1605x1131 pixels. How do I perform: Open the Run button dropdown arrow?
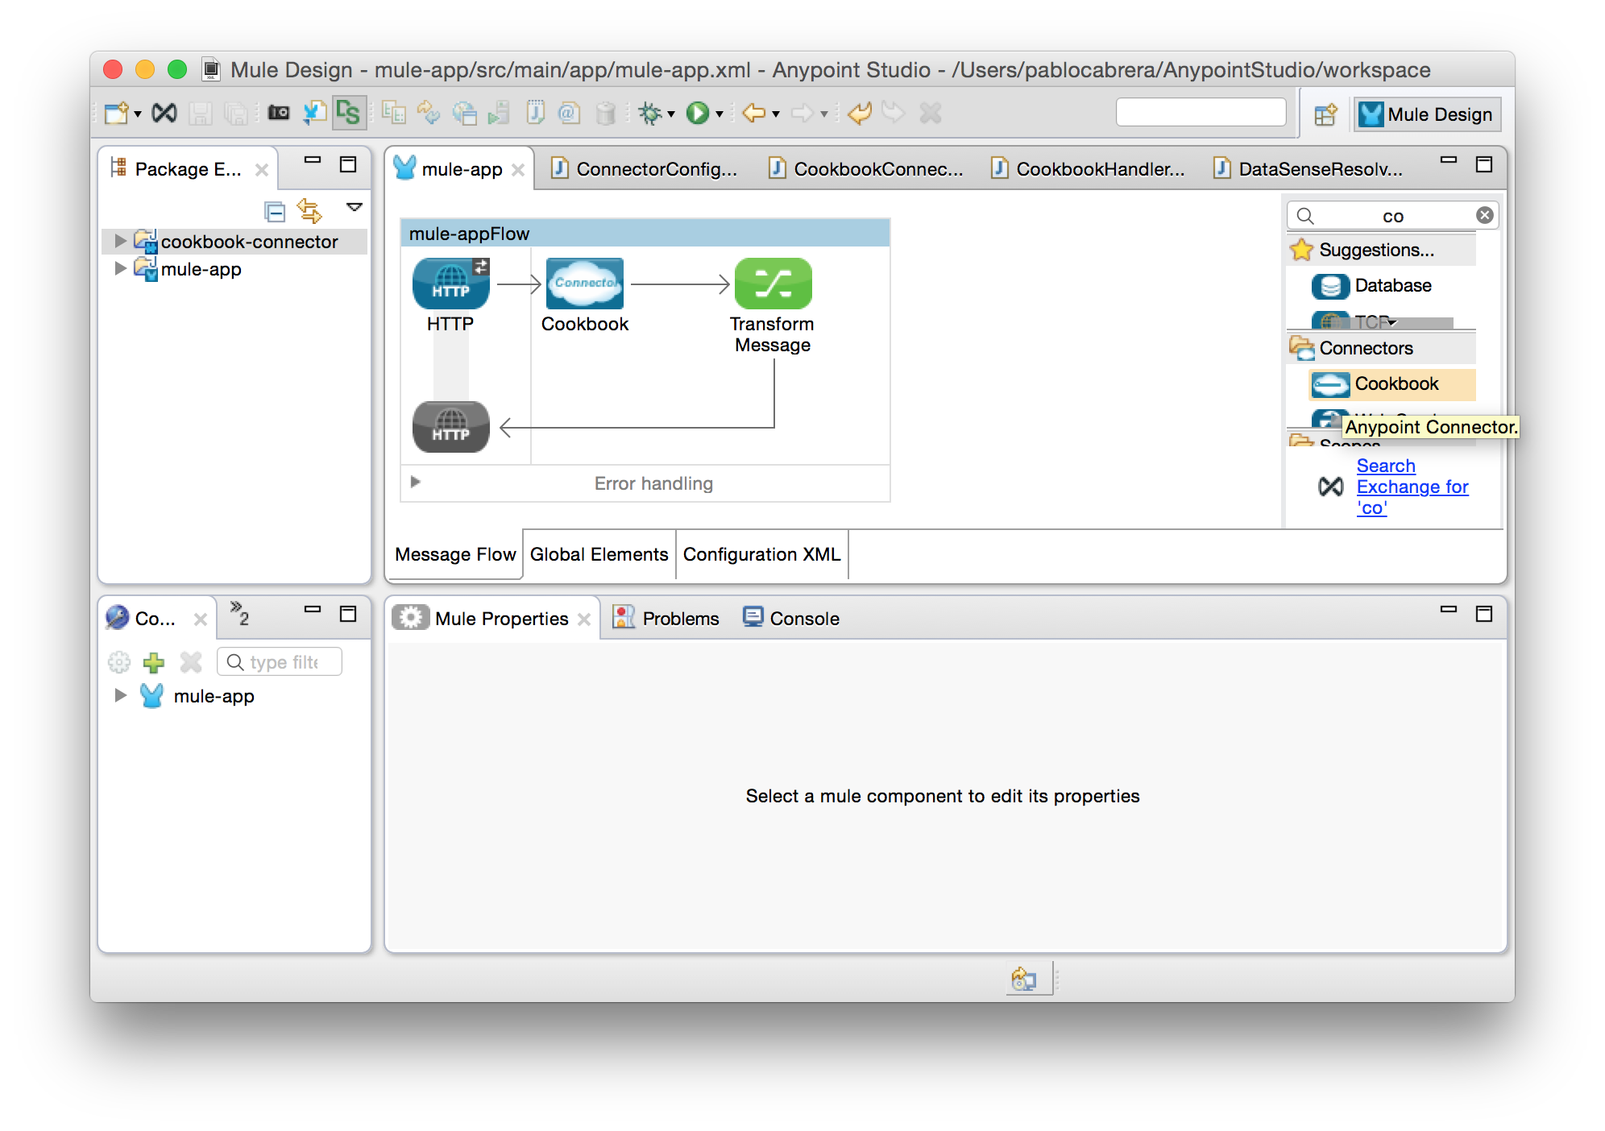pyautogui.click(x=720, y=114)
